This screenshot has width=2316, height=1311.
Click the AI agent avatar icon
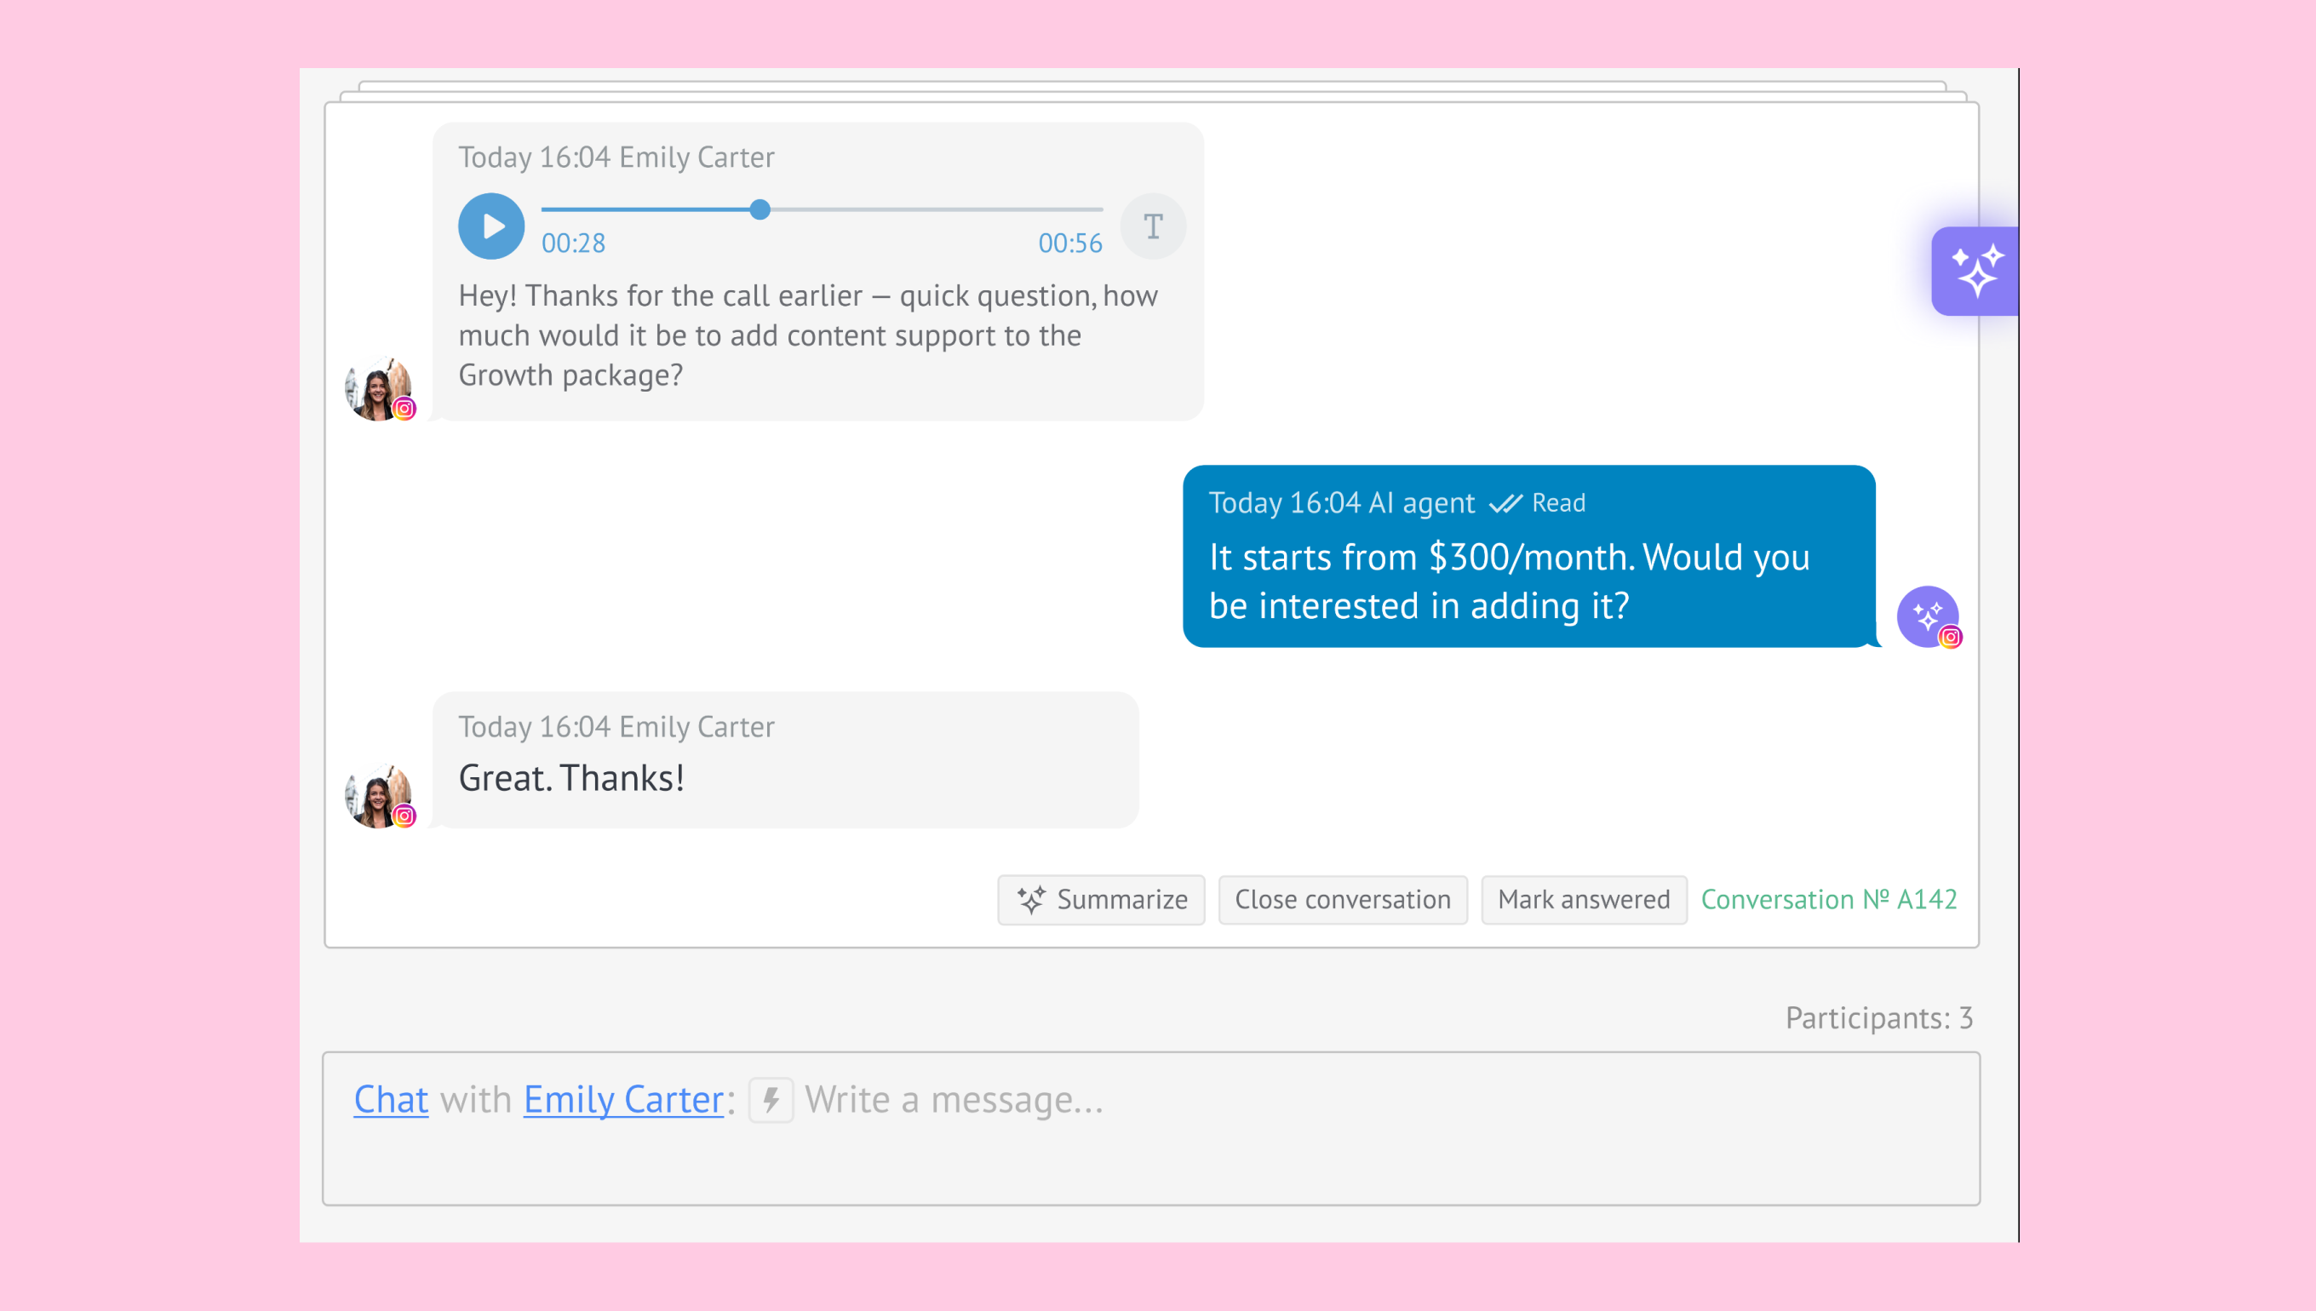pyautogui.click(x=1926, y=617)
